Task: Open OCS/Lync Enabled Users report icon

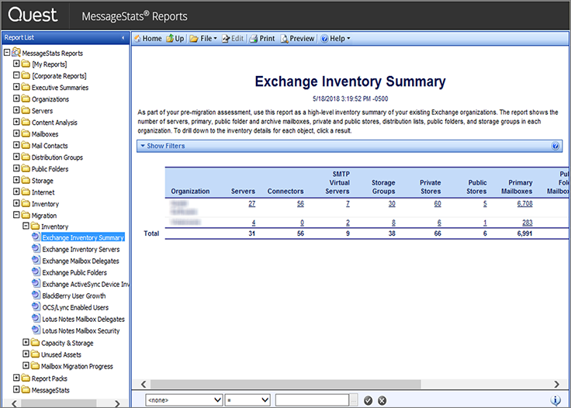Action: click(x=36, y=307)
